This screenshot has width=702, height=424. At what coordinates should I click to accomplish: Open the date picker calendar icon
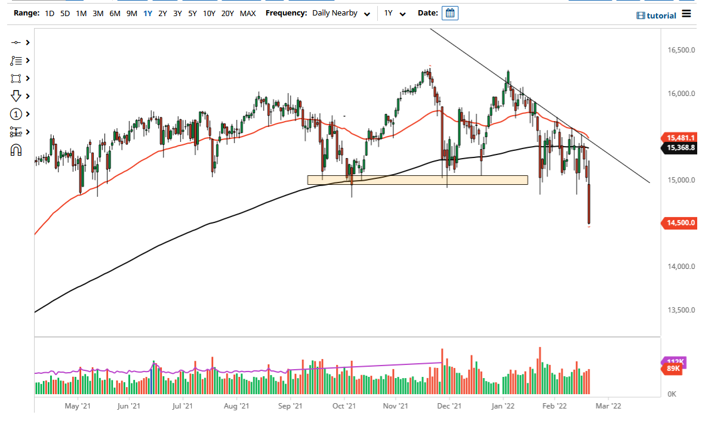[x=449, y=13]
